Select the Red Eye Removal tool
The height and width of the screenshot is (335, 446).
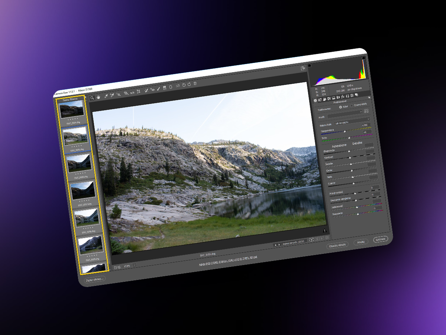click(x=152, y=90)
